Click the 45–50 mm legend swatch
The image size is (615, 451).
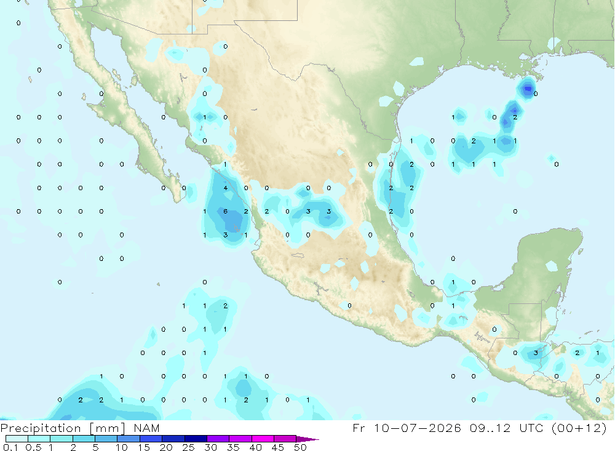285,439
